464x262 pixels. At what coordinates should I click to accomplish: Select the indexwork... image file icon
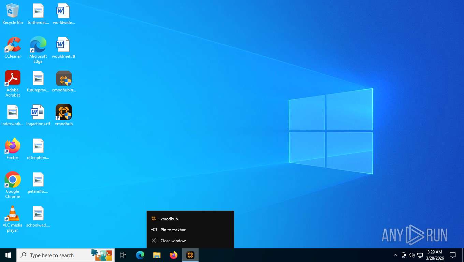(x=13, y=116)
